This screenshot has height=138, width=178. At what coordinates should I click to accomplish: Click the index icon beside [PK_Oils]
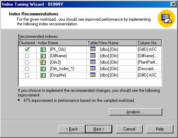43,49
